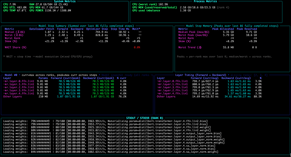Select layer.4.ffn.lin1 row in Model #0 panel

pos(65,93)
